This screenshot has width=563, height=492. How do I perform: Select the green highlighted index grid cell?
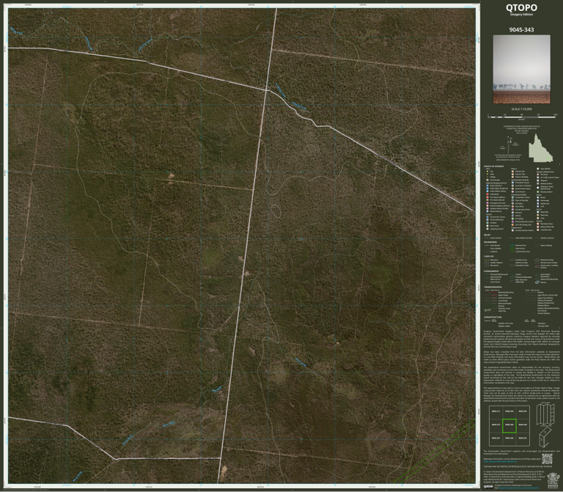pos(509,425)
